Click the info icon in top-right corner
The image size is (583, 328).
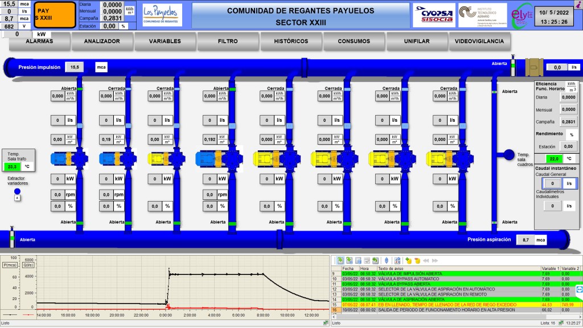tap(578, 5)
